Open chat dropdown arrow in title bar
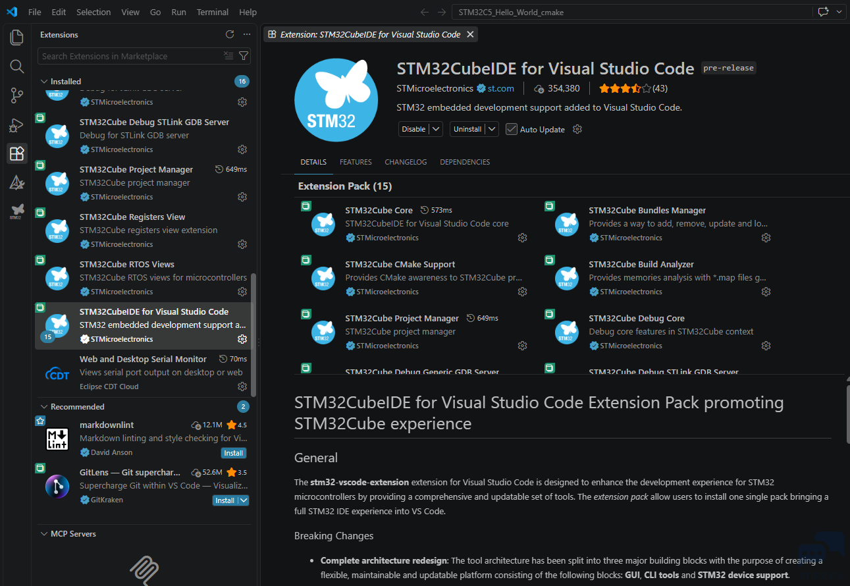 point(839,12)
